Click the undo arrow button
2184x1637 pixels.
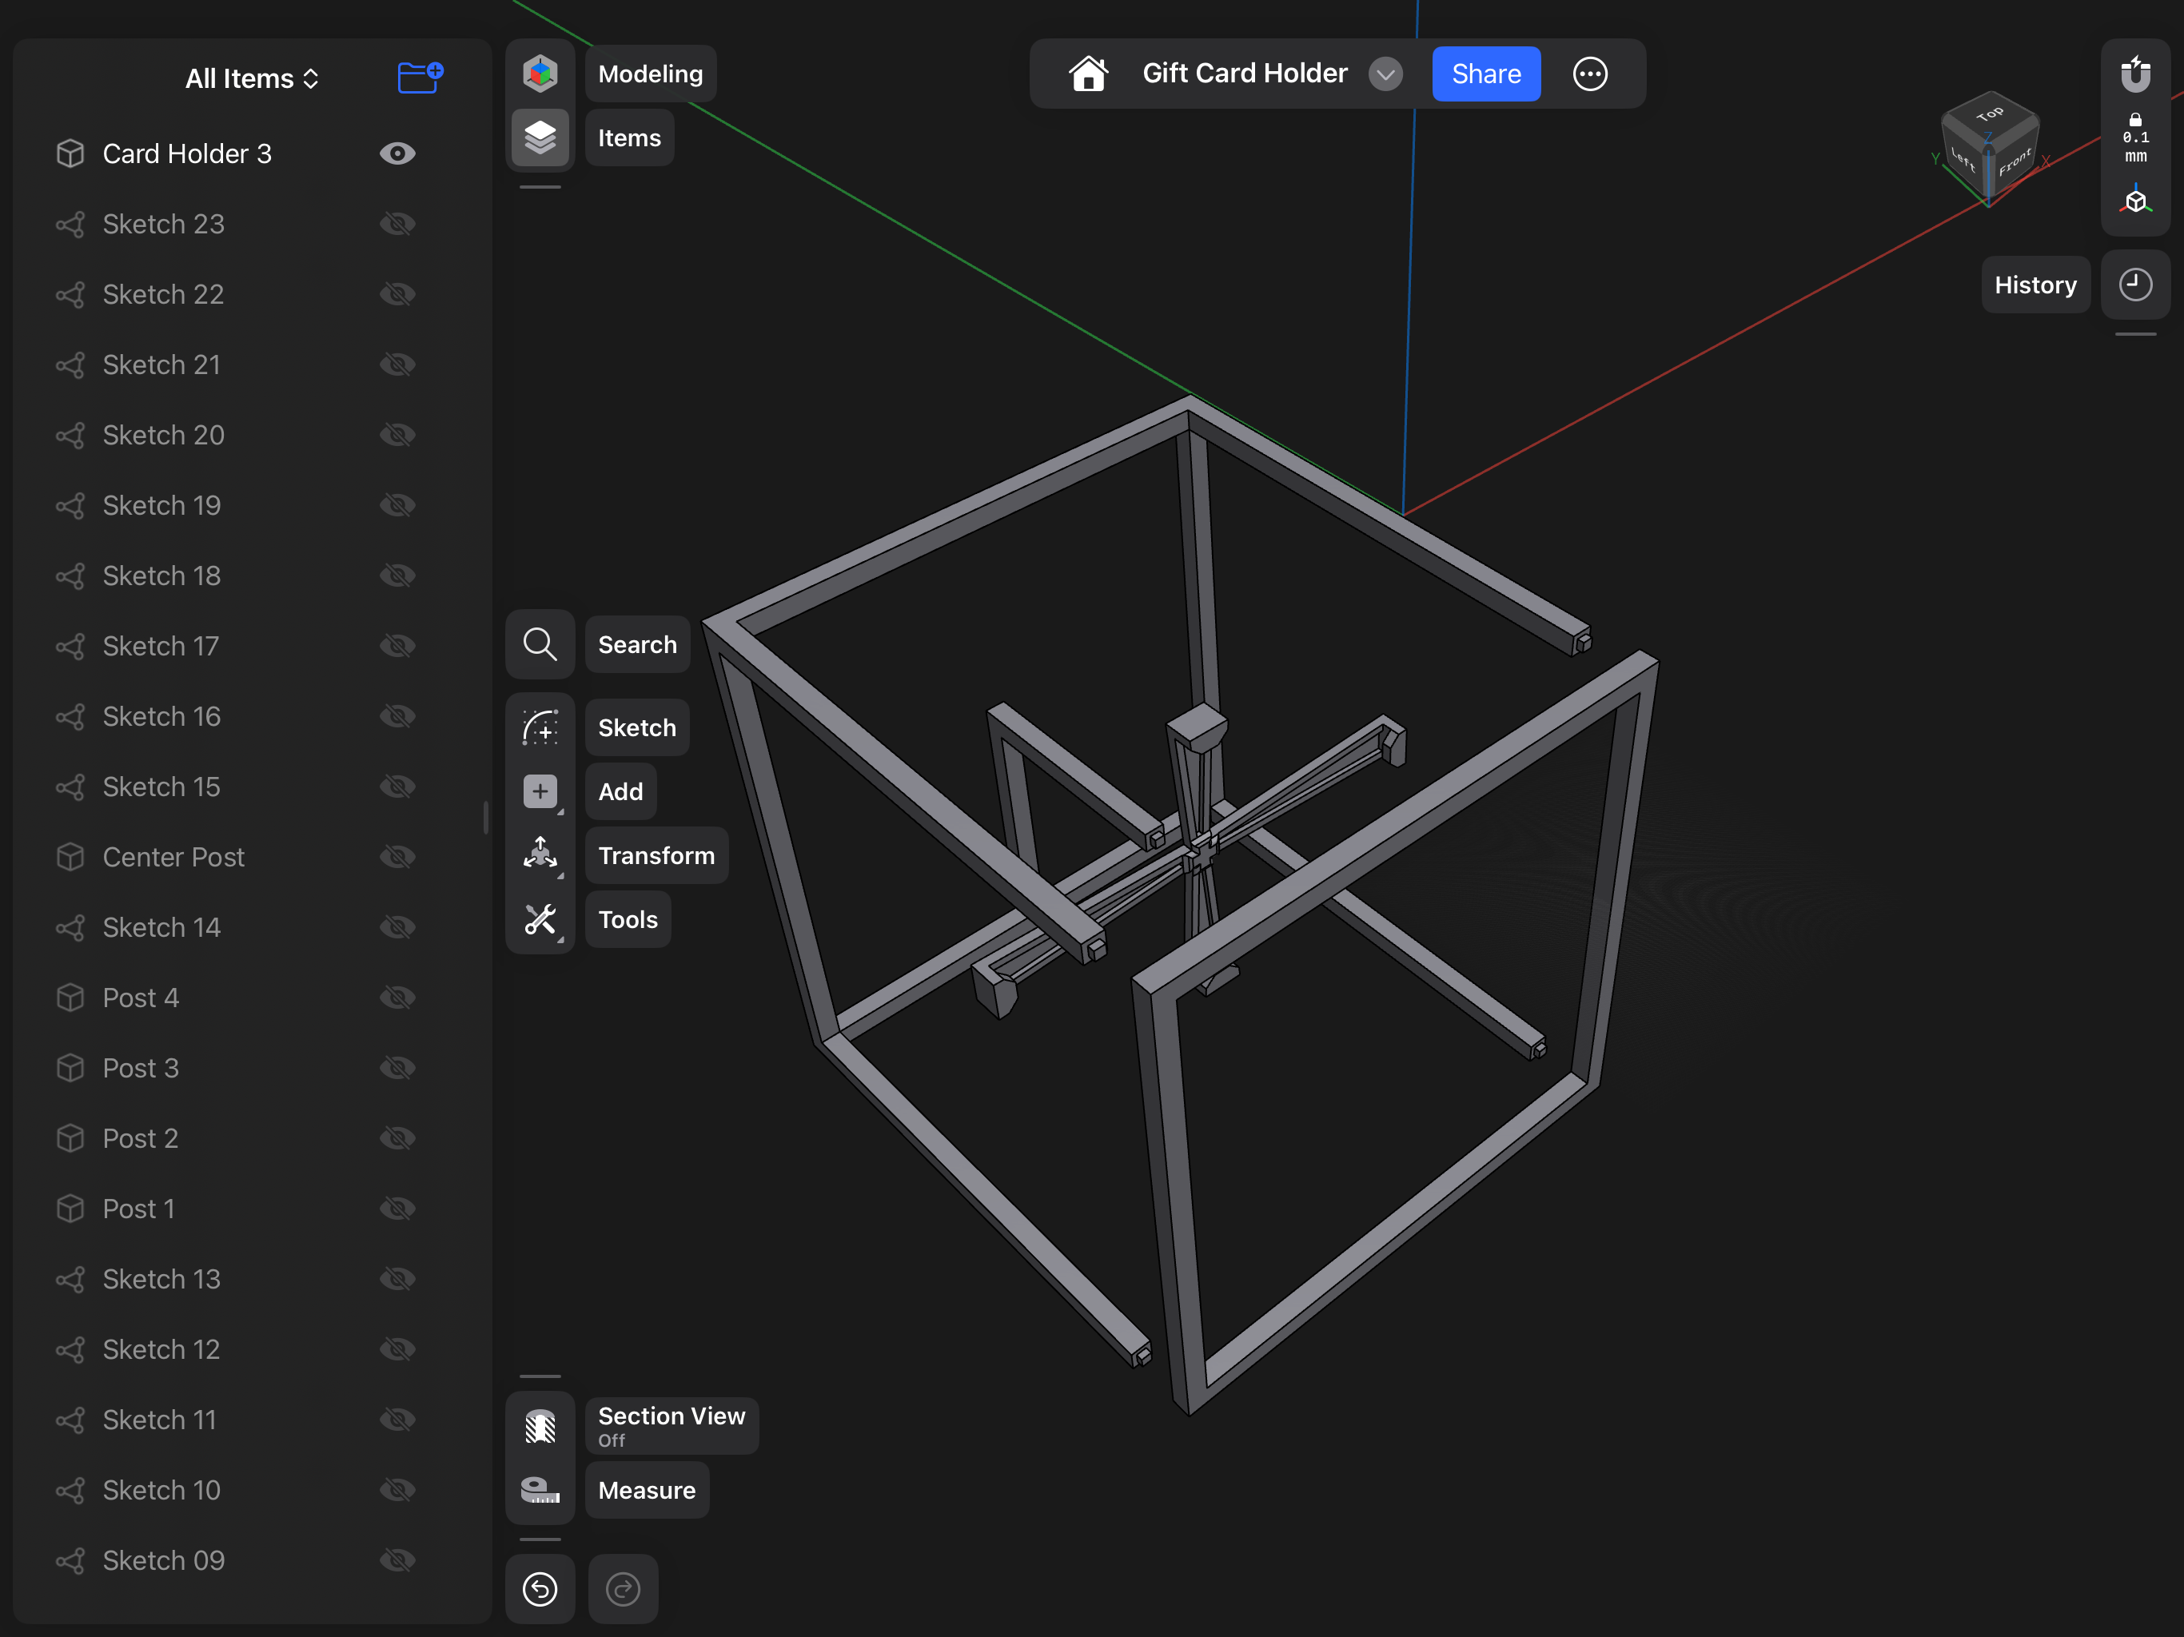tap(540, 1588)
